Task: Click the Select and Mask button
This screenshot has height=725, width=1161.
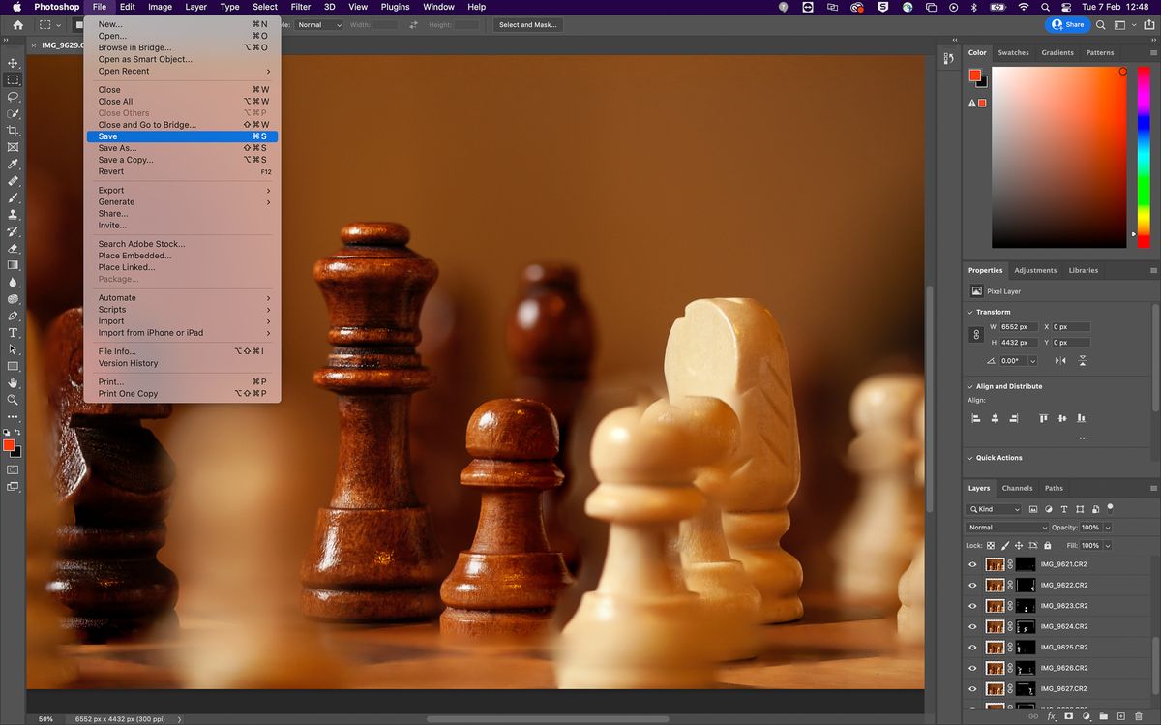Action: (x=526, y=24)
